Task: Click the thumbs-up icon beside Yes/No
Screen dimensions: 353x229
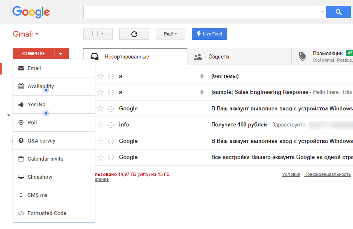Action: click(21, 104)
